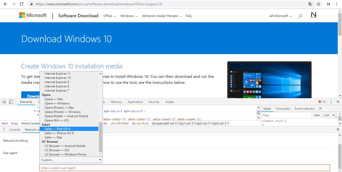Switch to the Application tab

click(x=135, y=102)
